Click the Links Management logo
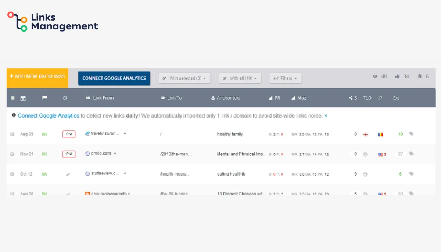The width and height of the screenshot is (441, 252). [x=53, y=22]
